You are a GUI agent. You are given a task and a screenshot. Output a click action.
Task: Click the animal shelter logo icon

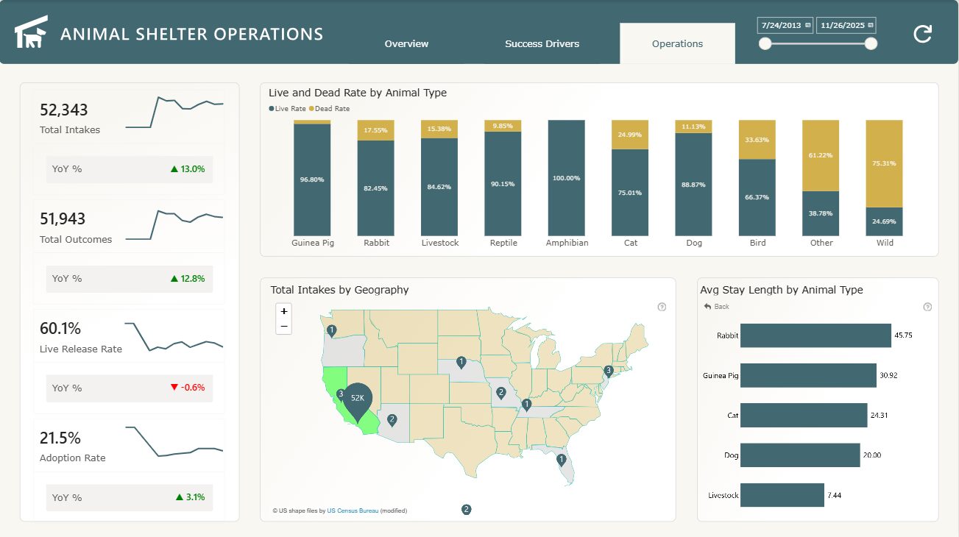click(x=31, y=33)
